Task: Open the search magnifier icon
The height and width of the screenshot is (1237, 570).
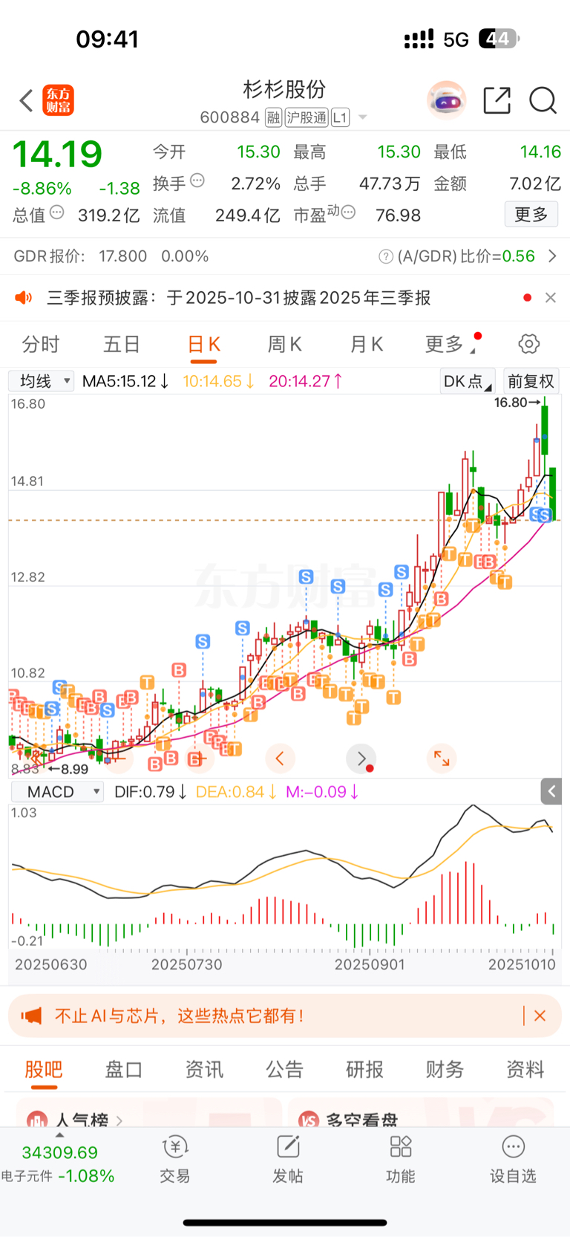Action: tap(543, 100)
